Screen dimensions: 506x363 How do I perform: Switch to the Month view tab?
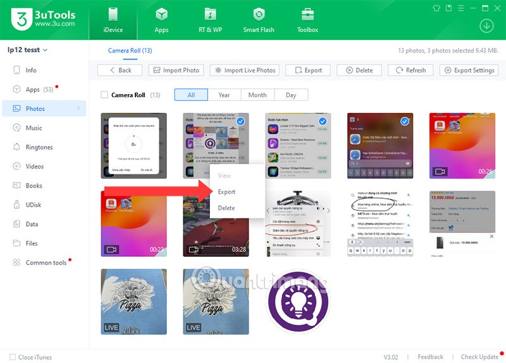click(257, 95)
